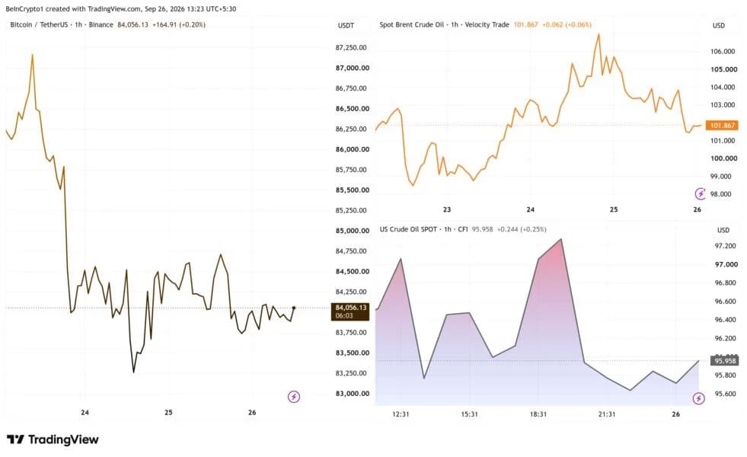This screenshot has height=457, width=747.
Task: Click the 18:31 time axis label
Action: 538,414
